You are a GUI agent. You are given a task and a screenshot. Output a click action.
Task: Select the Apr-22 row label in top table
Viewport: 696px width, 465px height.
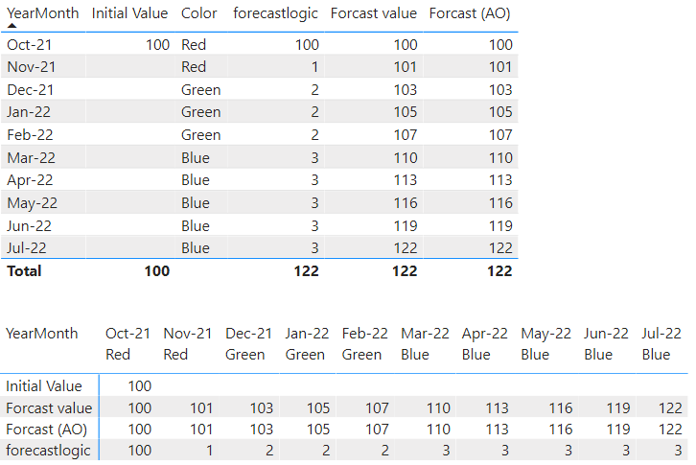tap(30, 180)
